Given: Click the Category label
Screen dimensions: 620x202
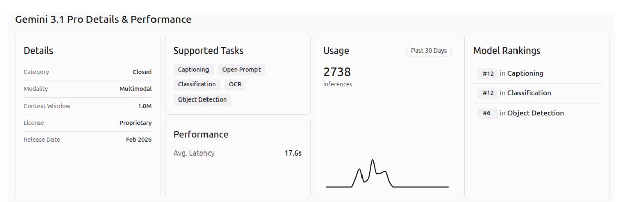Looking at the screenshot, I should [36, 72].
